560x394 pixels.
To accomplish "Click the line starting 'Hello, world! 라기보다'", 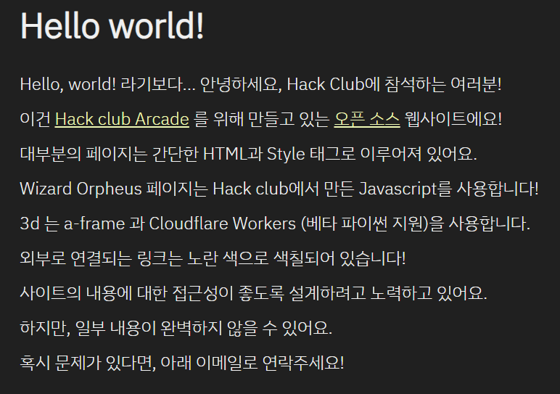I will [260, 85].
